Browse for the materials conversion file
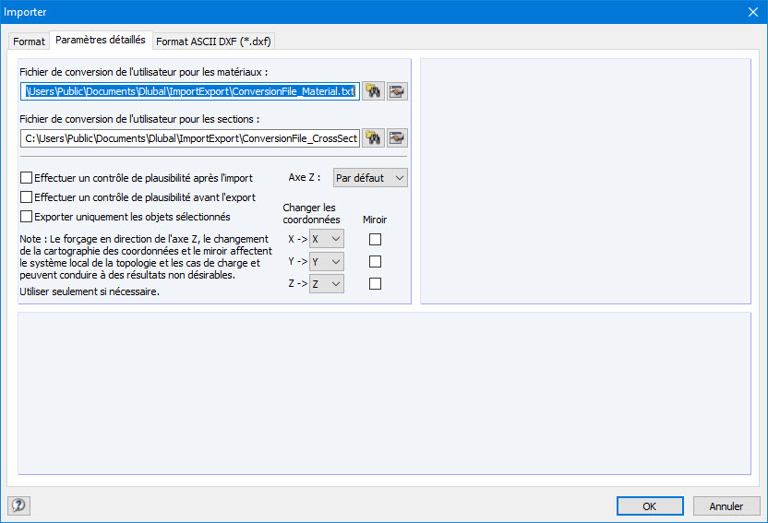 coord(373,91)
